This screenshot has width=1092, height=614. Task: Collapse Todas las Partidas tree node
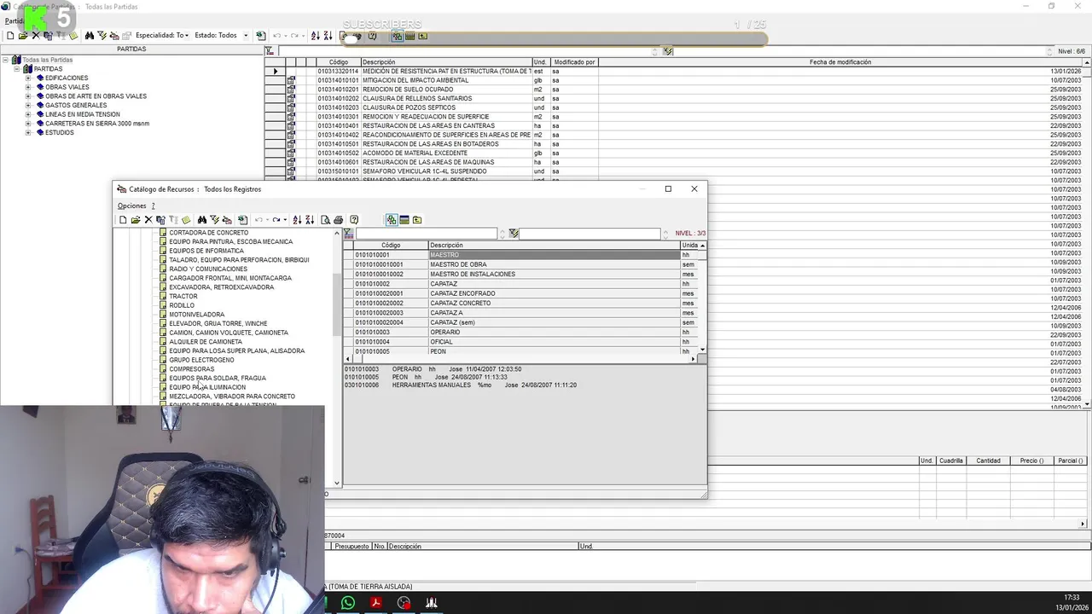5,60
